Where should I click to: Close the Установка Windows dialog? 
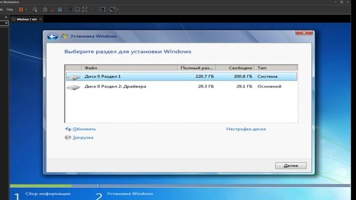[x=304, y=33]
